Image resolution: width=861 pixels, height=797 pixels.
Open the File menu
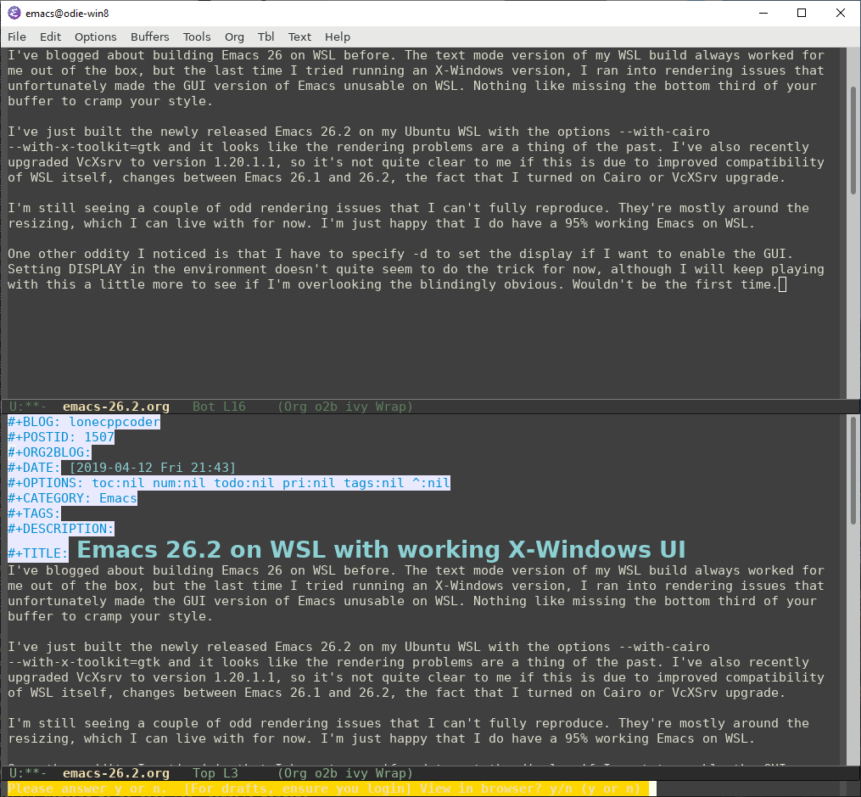tap(17, 36)
